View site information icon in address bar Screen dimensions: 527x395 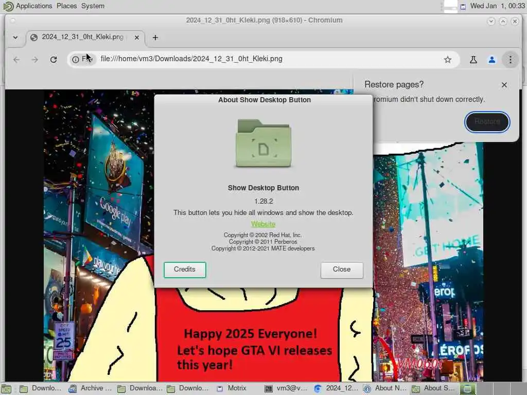(x=76, y=60)
